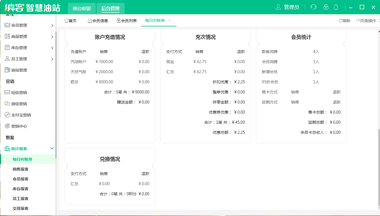Expand the 员工管理 menu arrow
The image size is (380, 216).
point(52,59)
